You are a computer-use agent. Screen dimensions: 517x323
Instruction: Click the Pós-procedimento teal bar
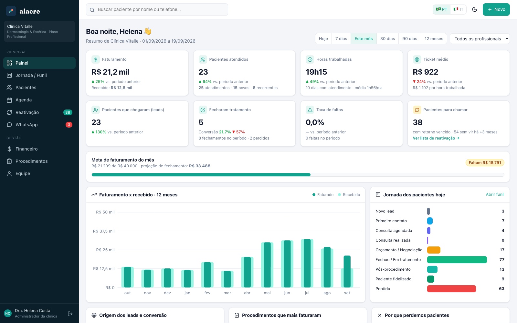[x=432, y=269]
